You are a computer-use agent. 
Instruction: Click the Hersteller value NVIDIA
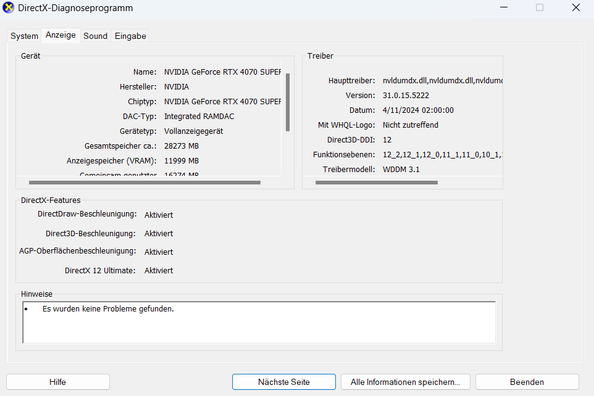point(177,87)
